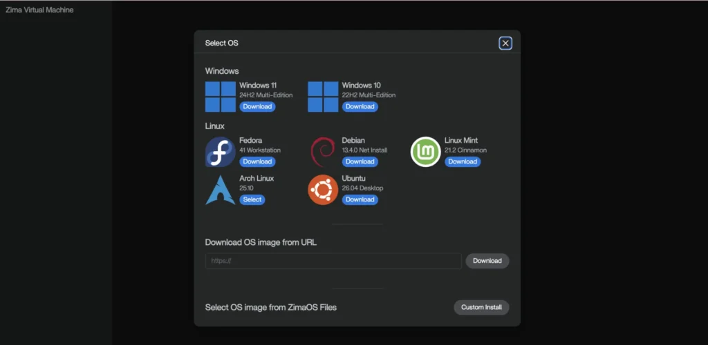The height and width of the screenshot is (345, 708).
Task: Click the Zima Virtual Machine title
Action: click(x=39, y=10)
